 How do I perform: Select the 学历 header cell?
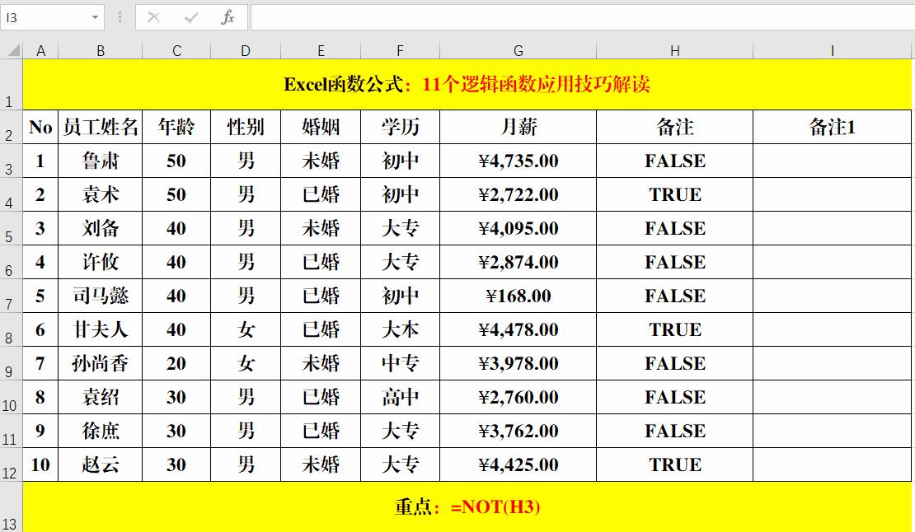pos(400,127)
